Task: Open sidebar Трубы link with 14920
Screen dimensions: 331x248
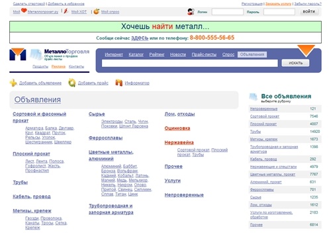Action: point(256,132)
